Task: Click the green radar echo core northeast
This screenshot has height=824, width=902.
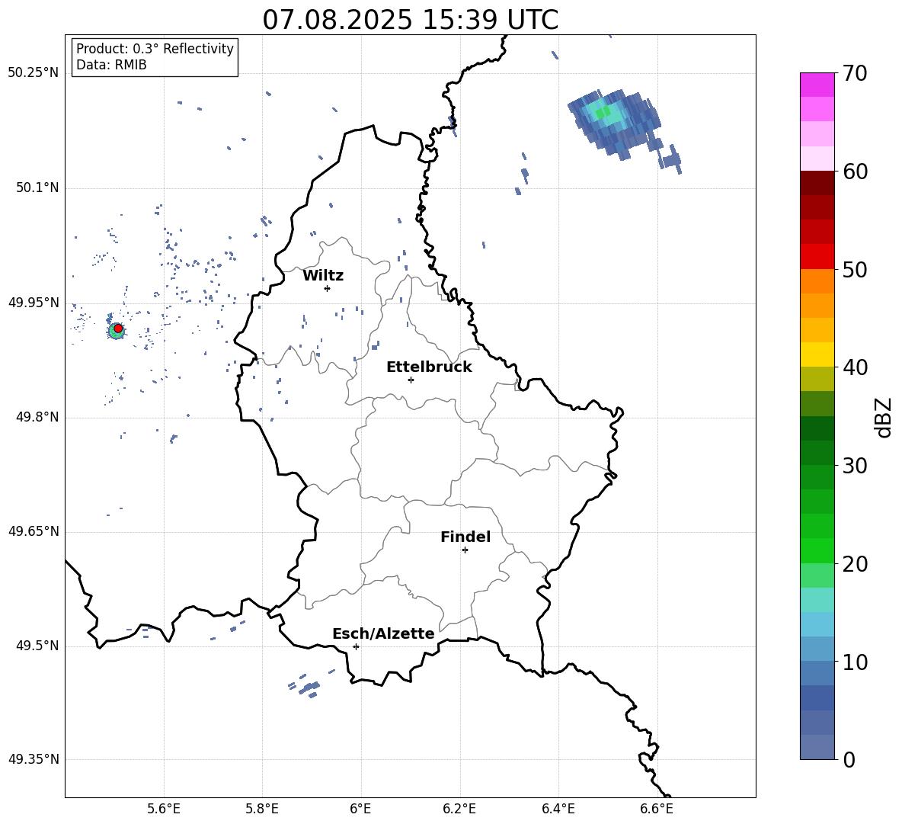Action: 603,113
